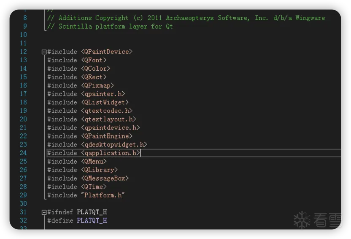Click the #define PLATQT_H line

pos(77,220)
